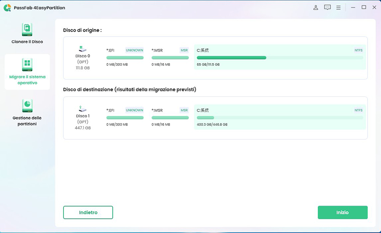Click the Disco 1 destination drive icon
Image resolution: width=381 pixels, height=233 pixels.
(82, 108)
